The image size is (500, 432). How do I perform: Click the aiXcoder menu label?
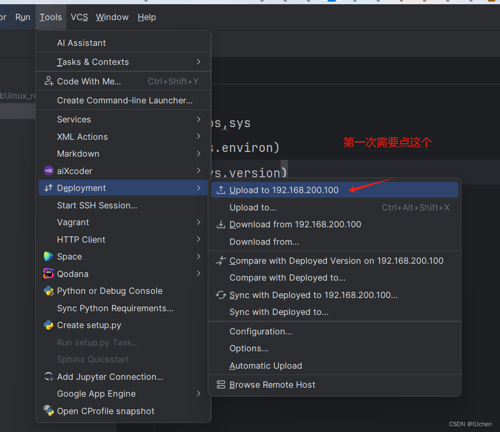(x=74, y=171)
